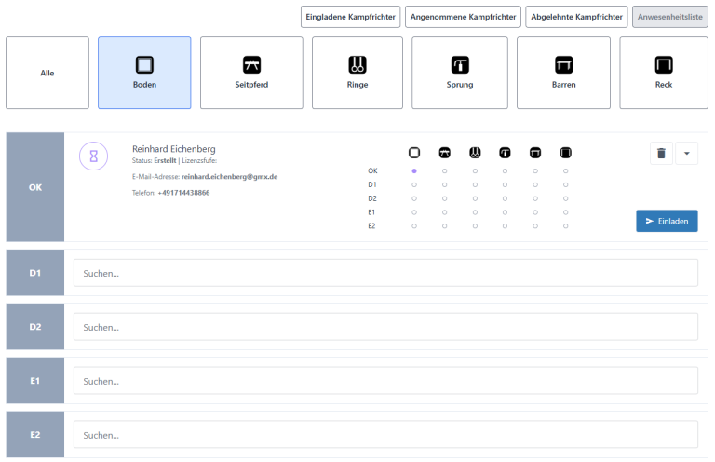Screen dimensions: 715x462
Task: Open the D1 judge search box
Action: pos(385,273)
